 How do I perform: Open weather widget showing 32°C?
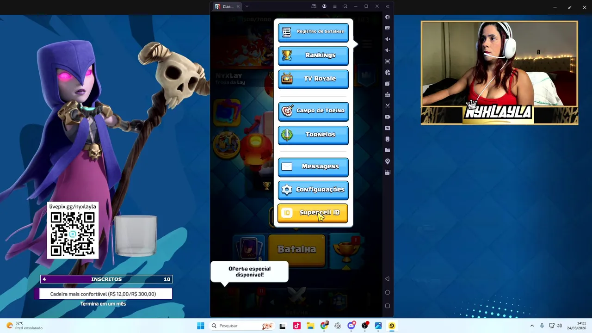pos(24,326)
